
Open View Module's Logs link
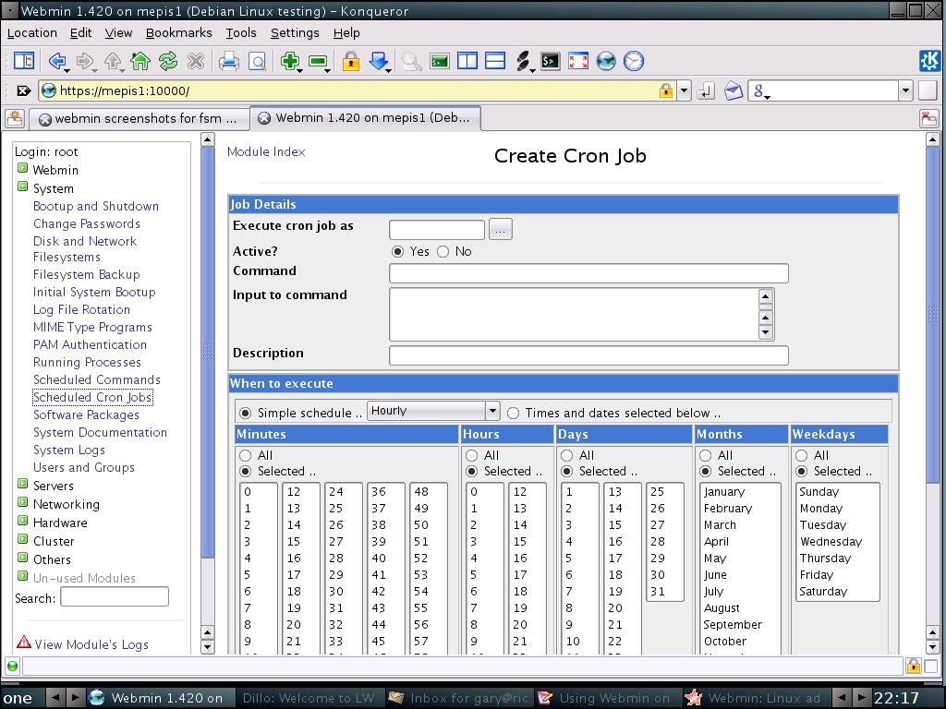[91, 644]
